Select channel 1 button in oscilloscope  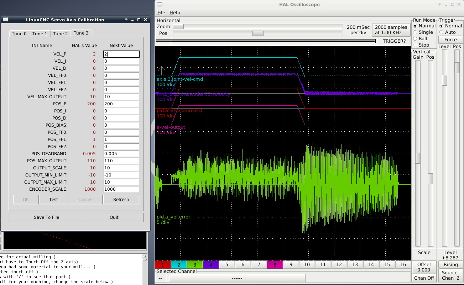(x=163, y=265)
